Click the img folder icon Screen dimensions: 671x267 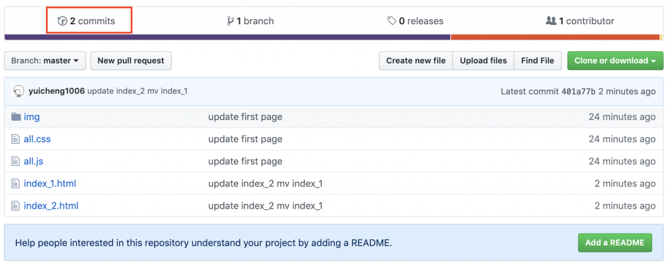(16, 117)
